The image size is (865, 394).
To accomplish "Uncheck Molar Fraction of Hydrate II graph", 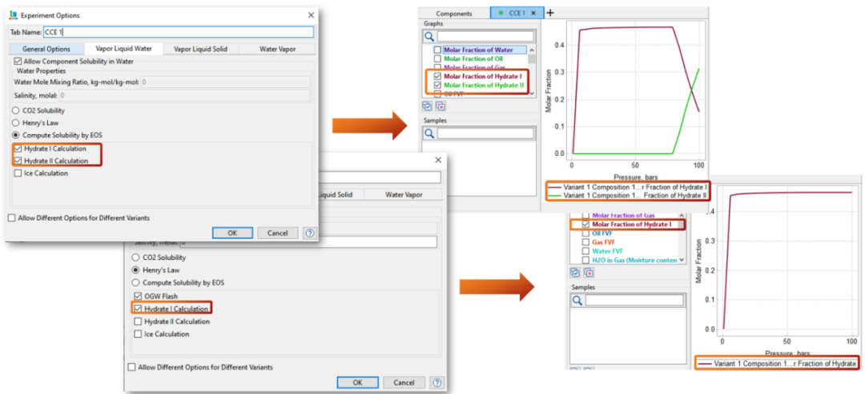I will click(437, 86).
